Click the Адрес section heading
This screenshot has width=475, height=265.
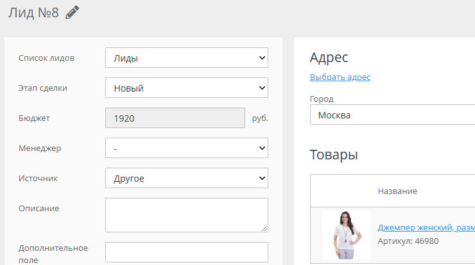[329, 58]
